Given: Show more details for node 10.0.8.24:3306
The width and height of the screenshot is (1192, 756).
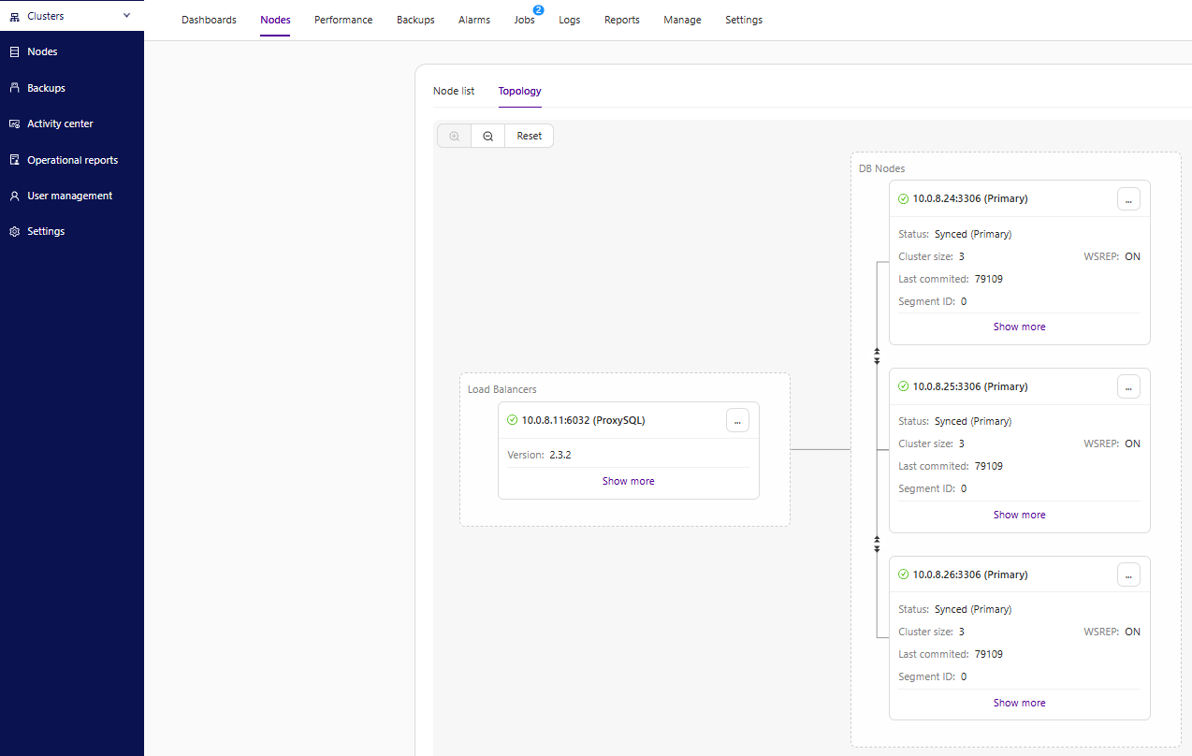Looking at the screenshot, I should click(x=1019, y=327).
